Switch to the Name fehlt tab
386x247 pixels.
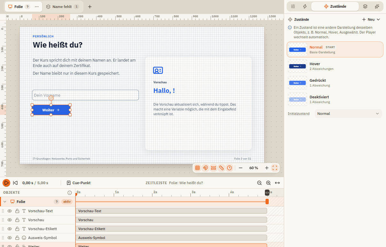[x=62, y=7]
